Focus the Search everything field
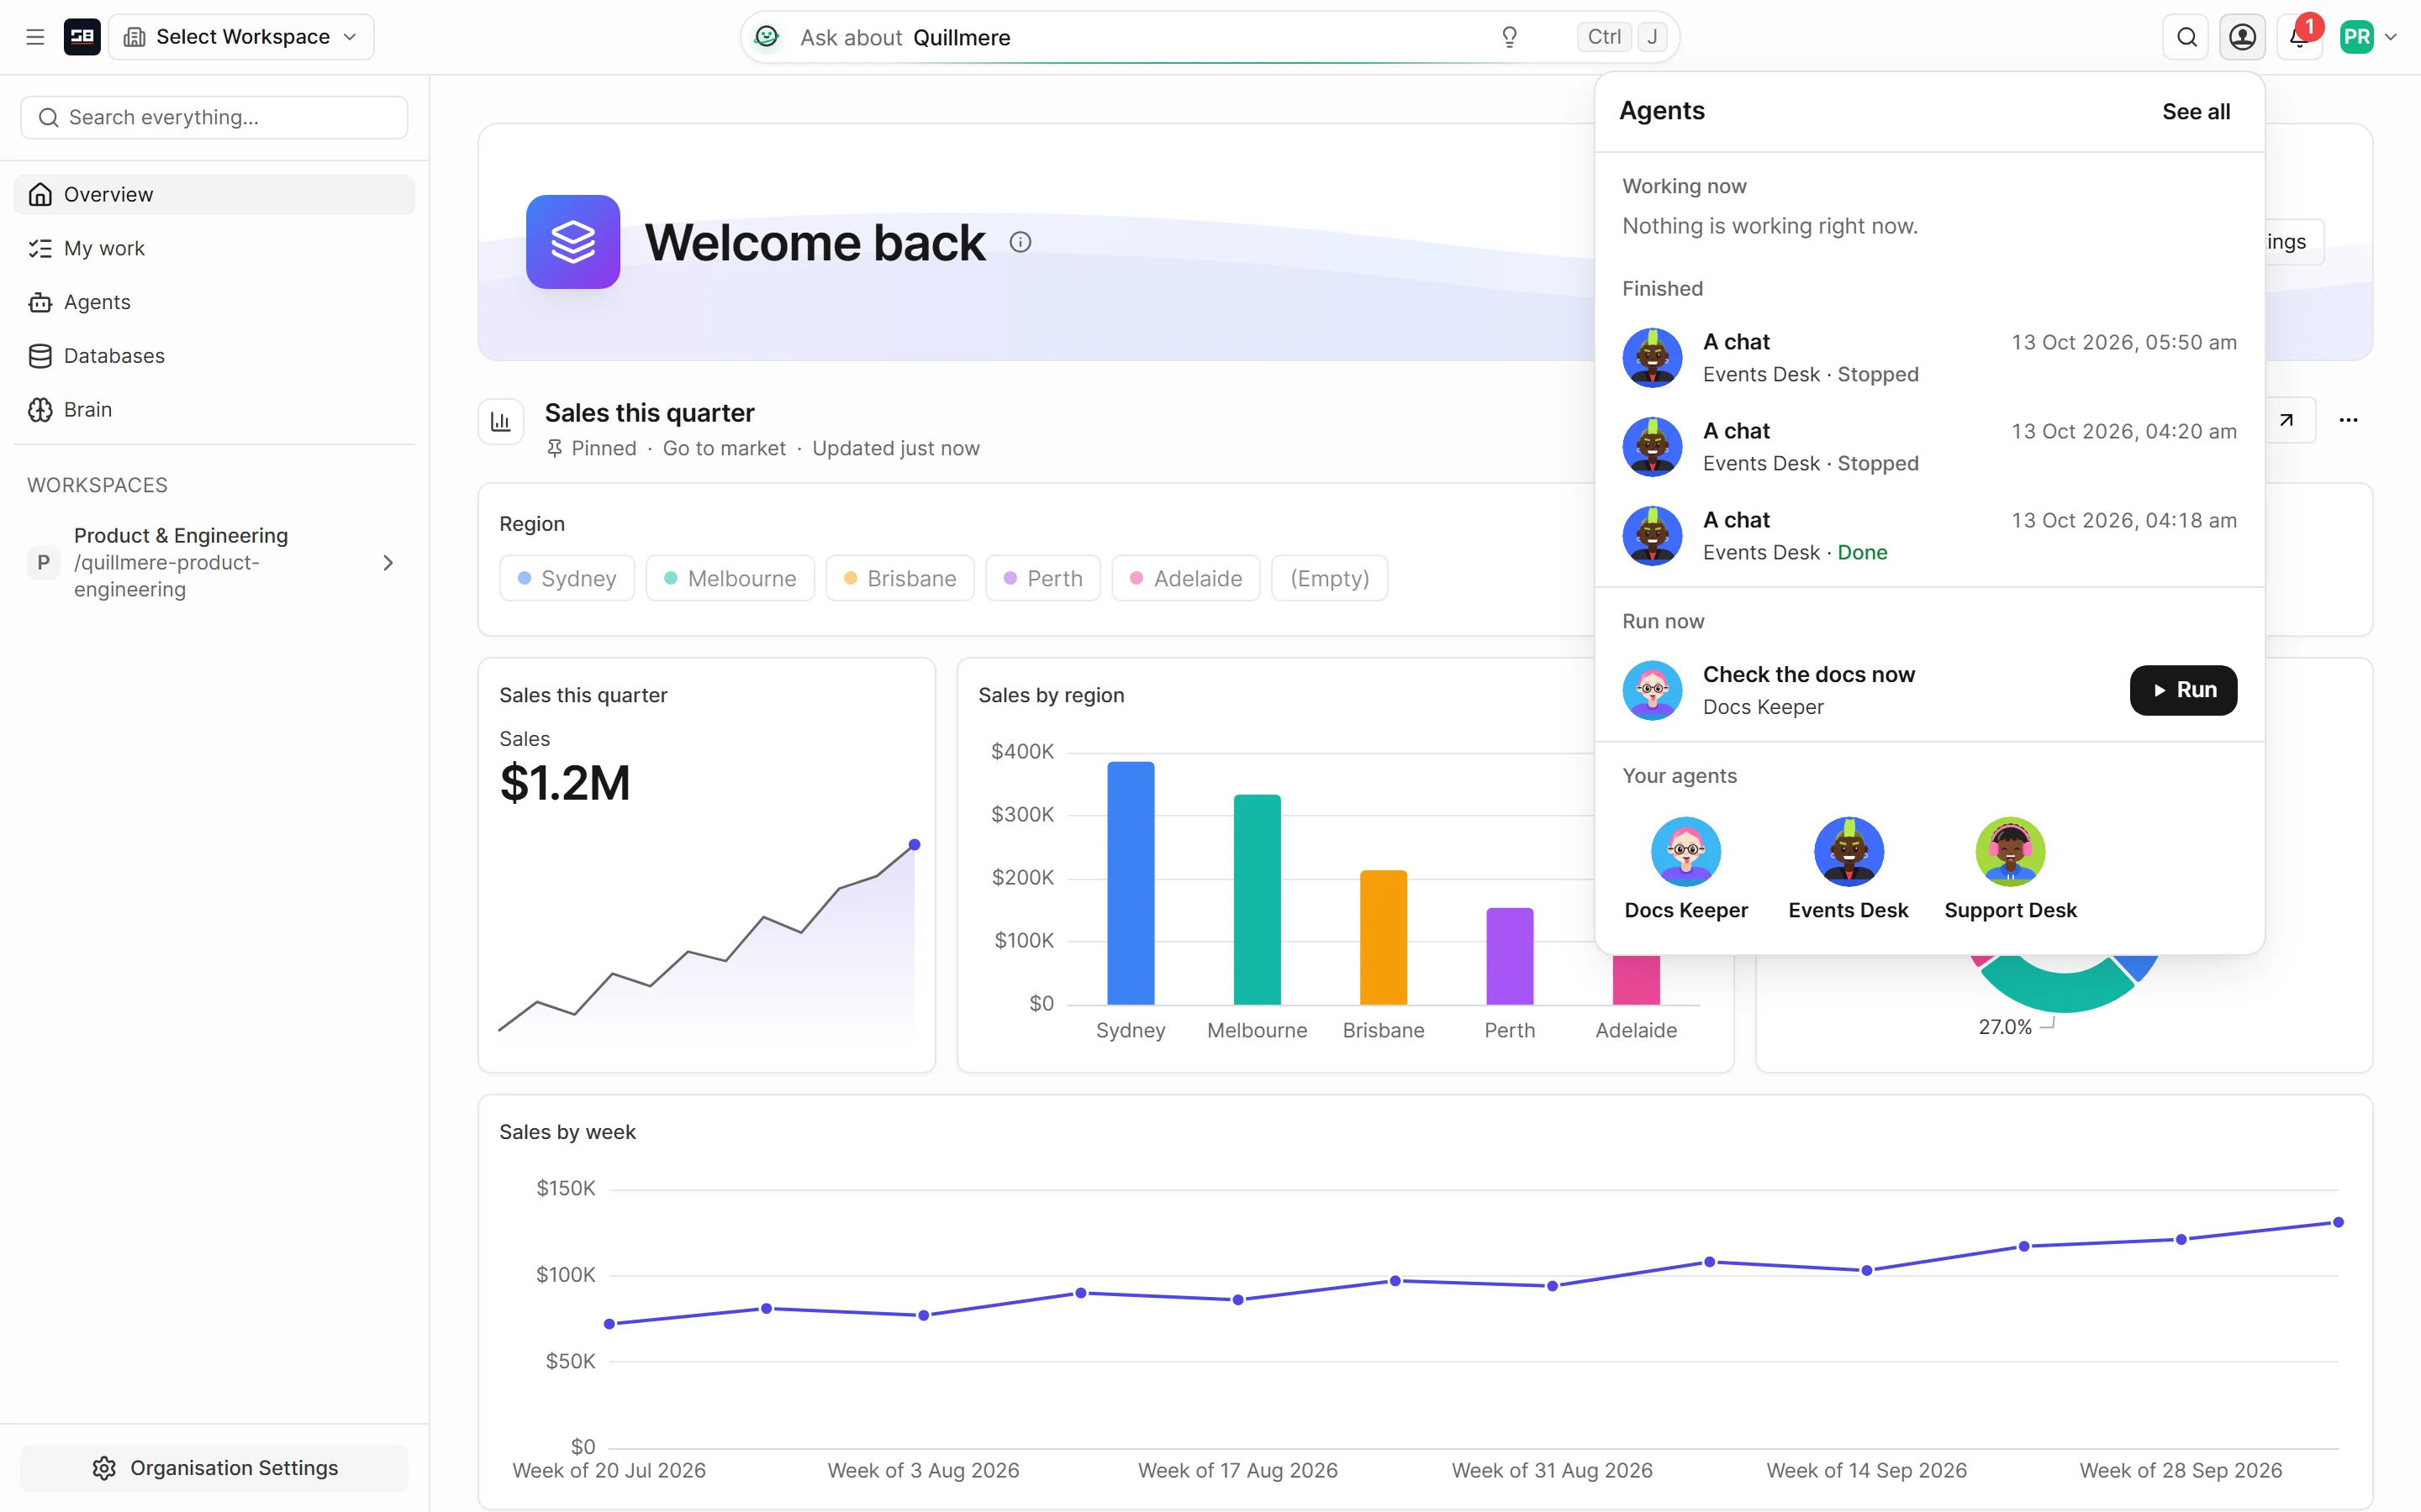 click(214, 118)
